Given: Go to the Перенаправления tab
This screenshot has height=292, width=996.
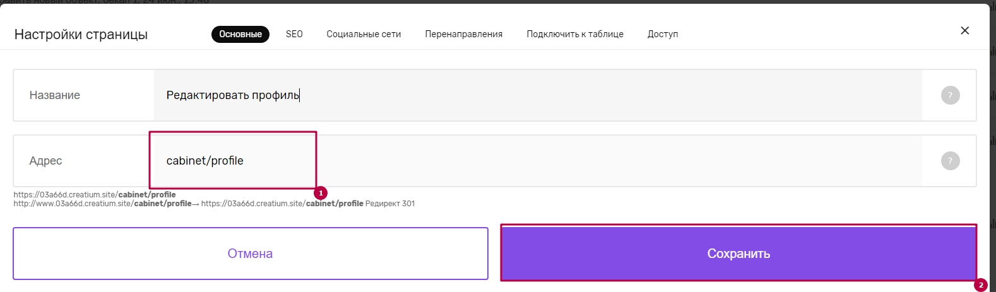Looking at the screenshot, I should pos(464,34).
